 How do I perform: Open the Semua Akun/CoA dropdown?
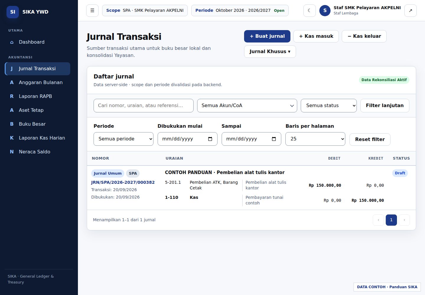247,106
